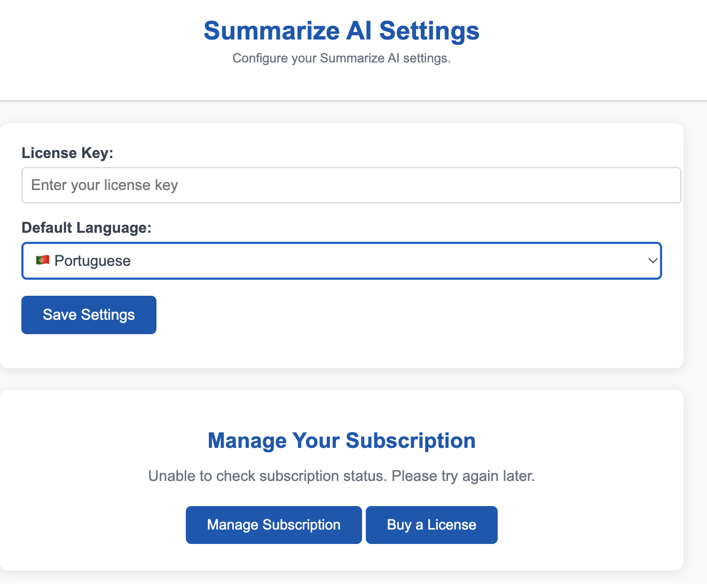Click the "License Key:" label

pyautogui.click(x=67, y=153)
